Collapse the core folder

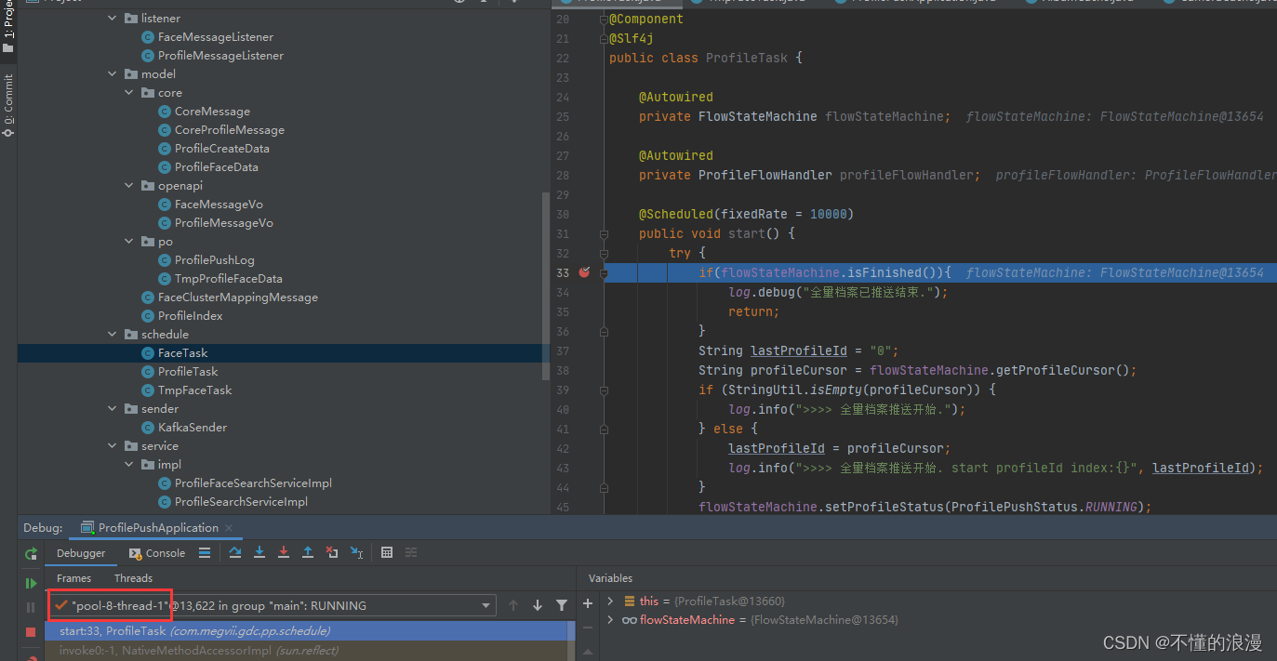(x=129, y=93)
